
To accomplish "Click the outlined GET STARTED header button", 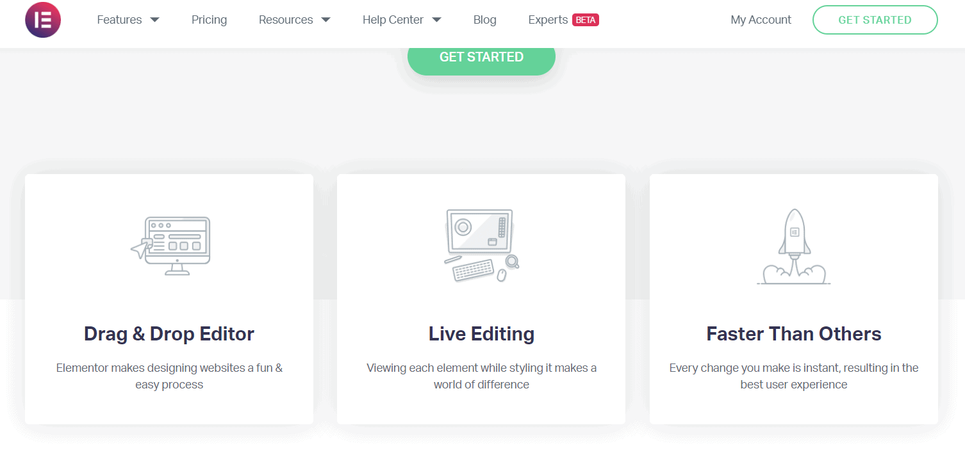I will [875, 20].
